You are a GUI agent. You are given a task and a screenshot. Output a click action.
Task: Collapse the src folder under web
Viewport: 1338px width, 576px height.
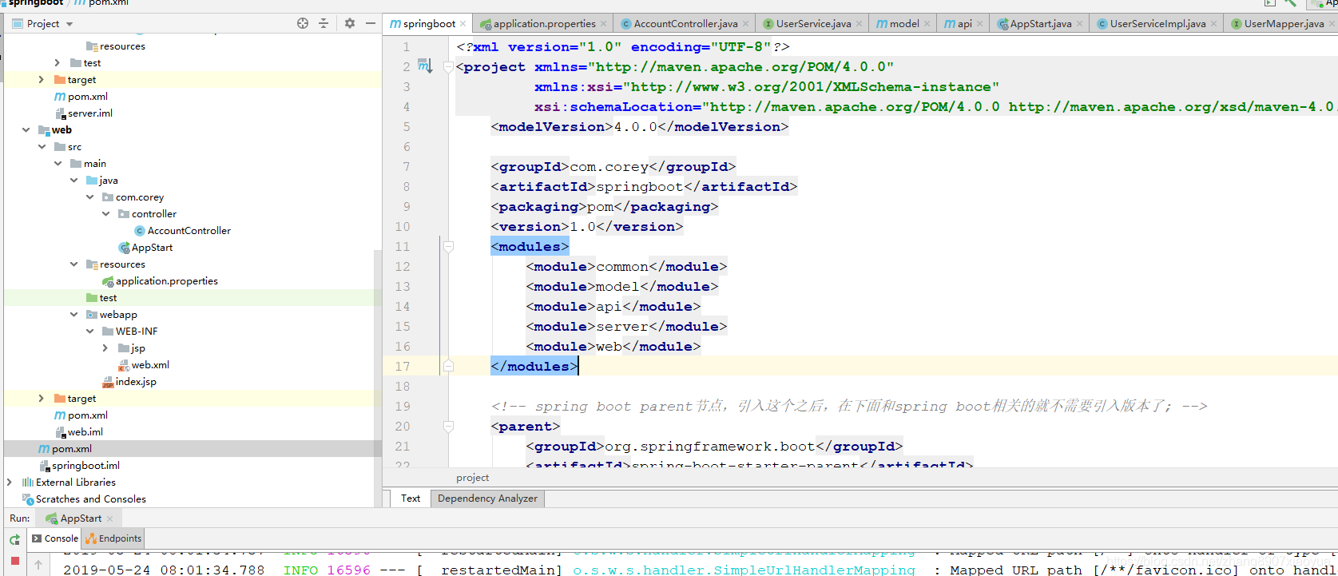pyautogui.click(x=42, y=147)
